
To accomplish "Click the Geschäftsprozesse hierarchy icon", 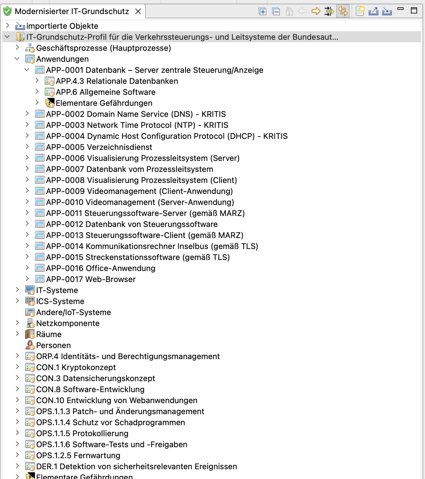I will 30,48.
